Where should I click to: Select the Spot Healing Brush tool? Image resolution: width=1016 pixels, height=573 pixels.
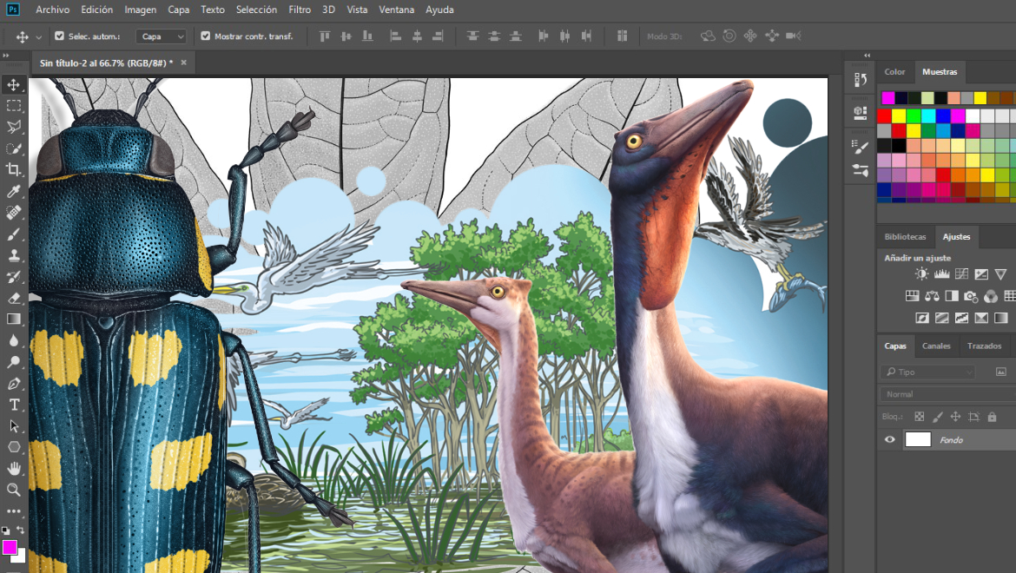pyautogui.click(x=14, y=213)
